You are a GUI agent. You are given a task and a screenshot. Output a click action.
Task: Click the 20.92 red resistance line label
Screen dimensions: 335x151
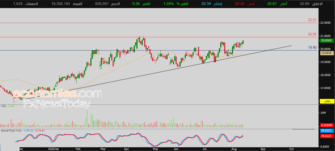(312, 34)
